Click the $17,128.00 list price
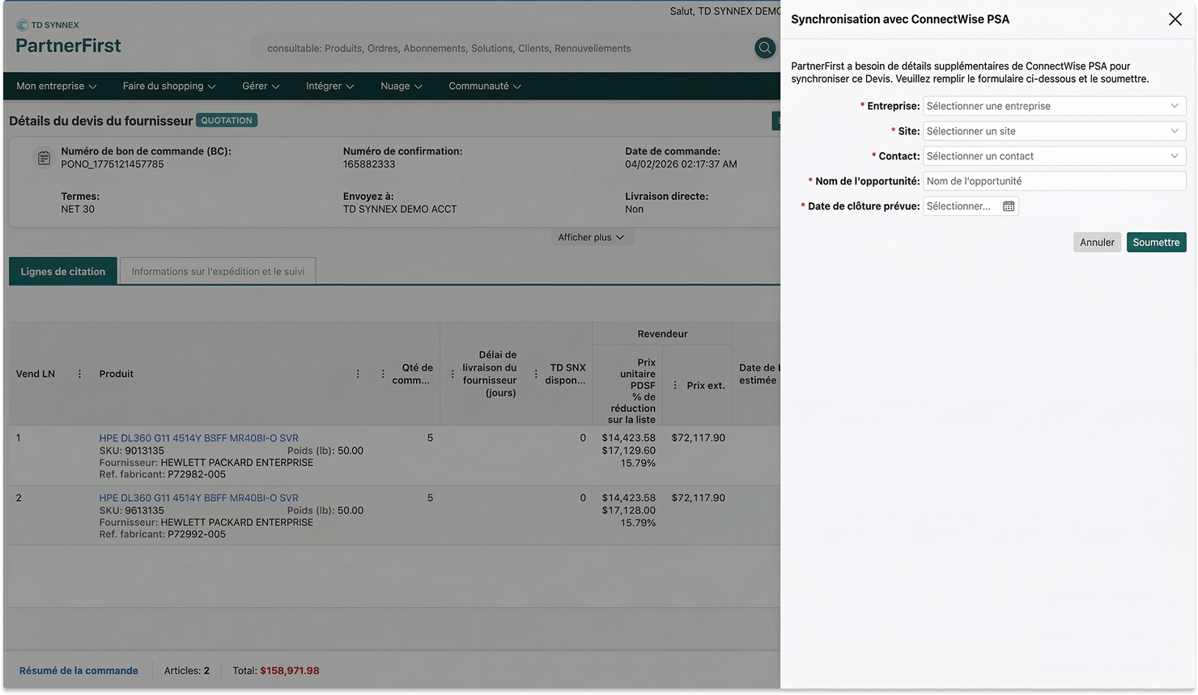The height and width of the screenshot is (695, 1198). point(628,511)
